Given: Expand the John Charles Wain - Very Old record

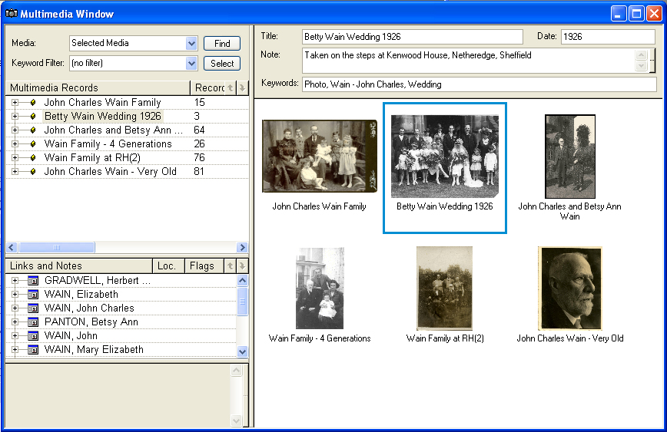Looking at the screenshot, I should pyautogui.click(x=15, y=172).
